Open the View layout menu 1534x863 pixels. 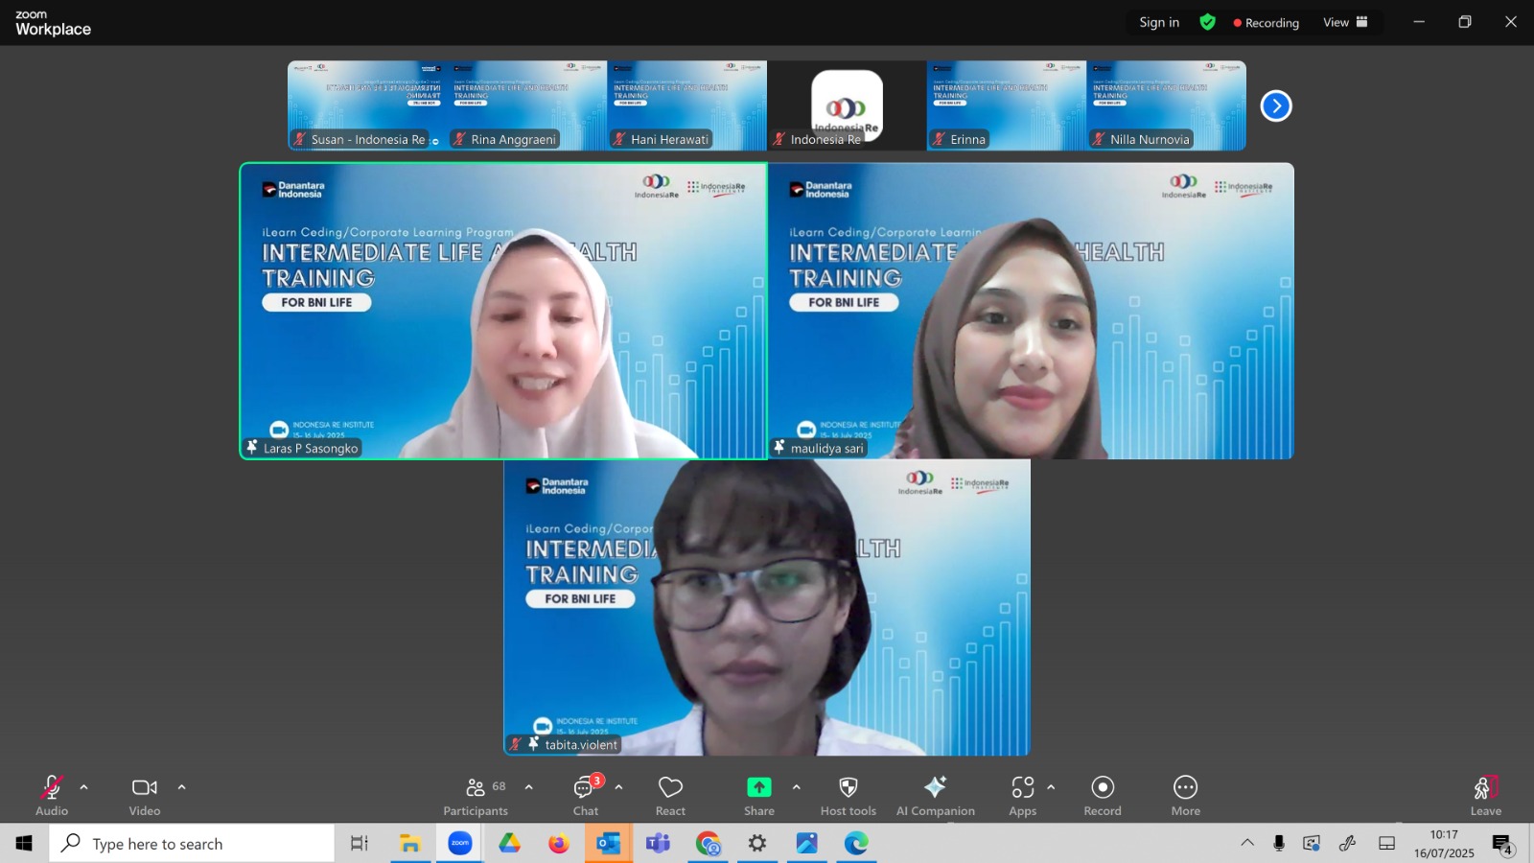tap(1346, 22)
